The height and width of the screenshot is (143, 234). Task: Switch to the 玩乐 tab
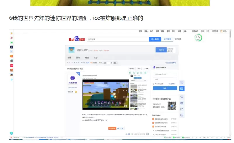96,58
